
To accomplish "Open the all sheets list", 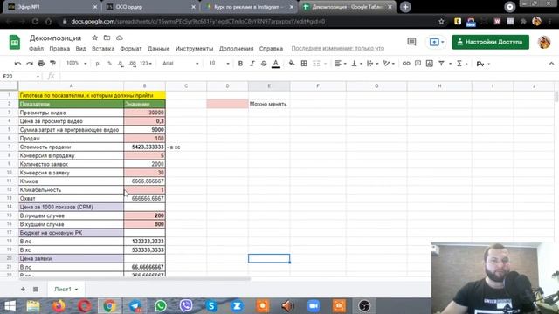I will pyautogui.click(x=36, y=289).
